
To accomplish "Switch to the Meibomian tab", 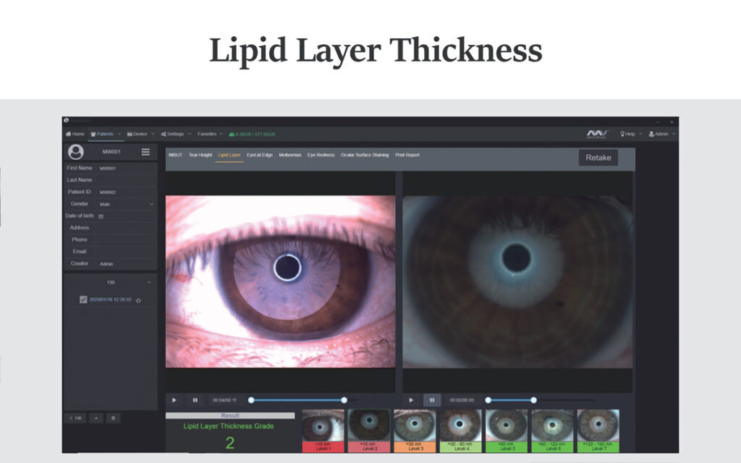I will (289, 155).
